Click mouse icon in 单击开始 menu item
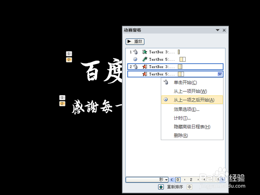Screen dimensions: 260x195 pyautogui.click(x=166, y=82)
